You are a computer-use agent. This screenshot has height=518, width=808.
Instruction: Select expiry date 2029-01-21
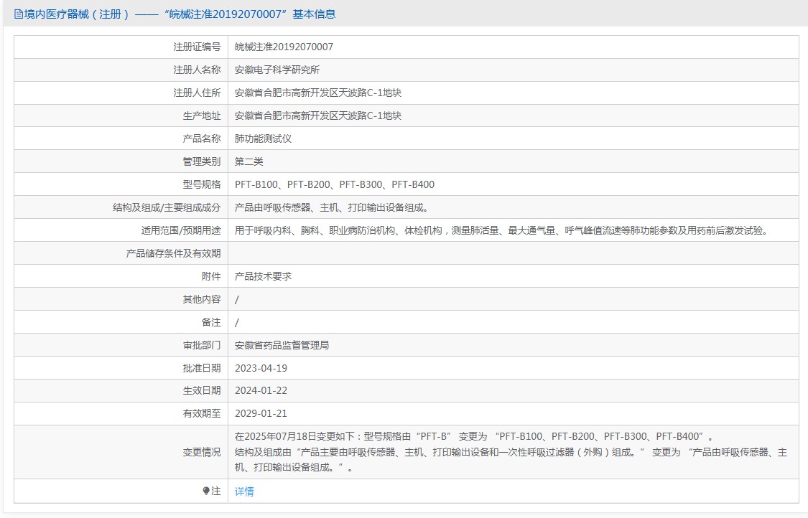coord(261,414)
